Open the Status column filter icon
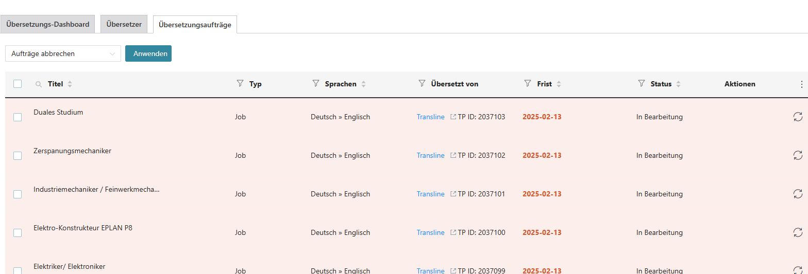The image size is (808, 274). pyautogui.click(x=642, y=83)
